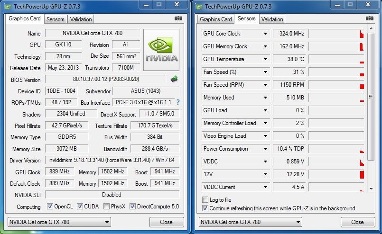
Task: Click the camera screenshot icon in left window
Action: pyautogui.click(x=178, y=18)
